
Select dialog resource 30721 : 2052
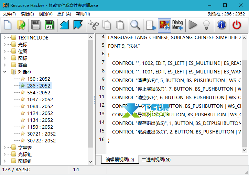(x=42, y=134)
